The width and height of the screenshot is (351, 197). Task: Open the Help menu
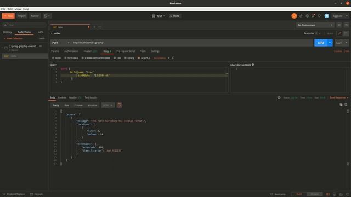pos(26,9)
